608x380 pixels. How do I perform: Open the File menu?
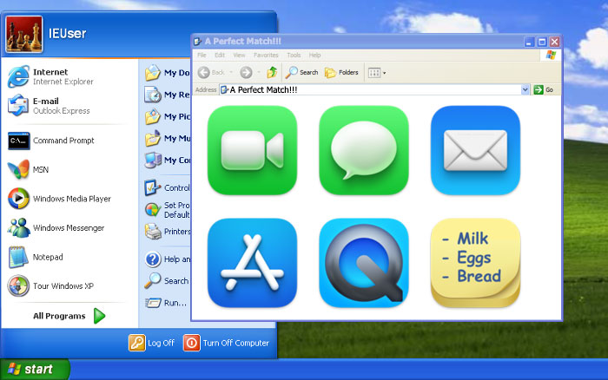tap(202, 55)
